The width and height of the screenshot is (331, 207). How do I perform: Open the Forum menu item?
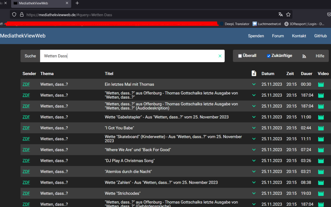(x=278, y=36)
